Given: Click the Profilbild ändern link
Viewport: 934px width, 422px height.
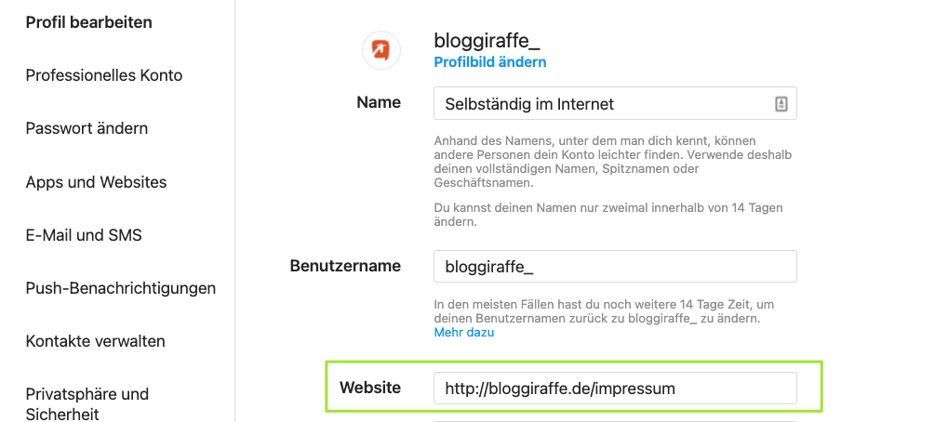Looking at the screenshot, I should [x=490, y=62].
